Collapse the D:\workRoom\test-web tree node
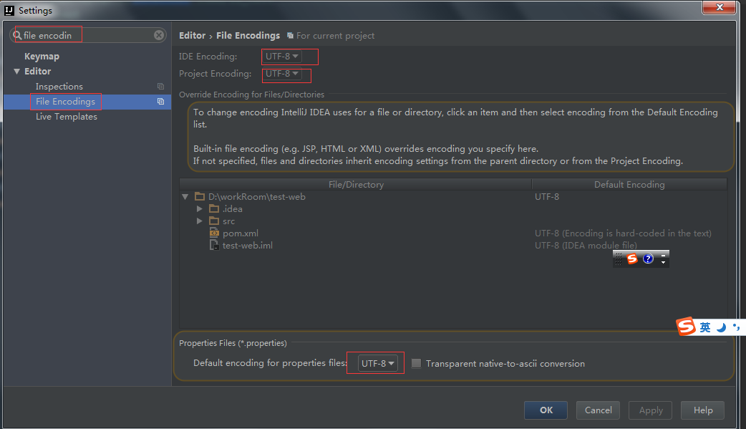Screen dimensions: 746x429 (185, 197)
